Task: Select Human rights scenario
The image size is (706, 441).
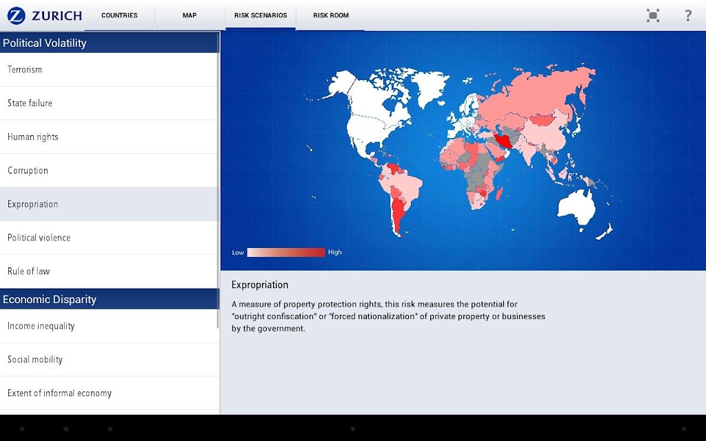Action: (109, 137)
